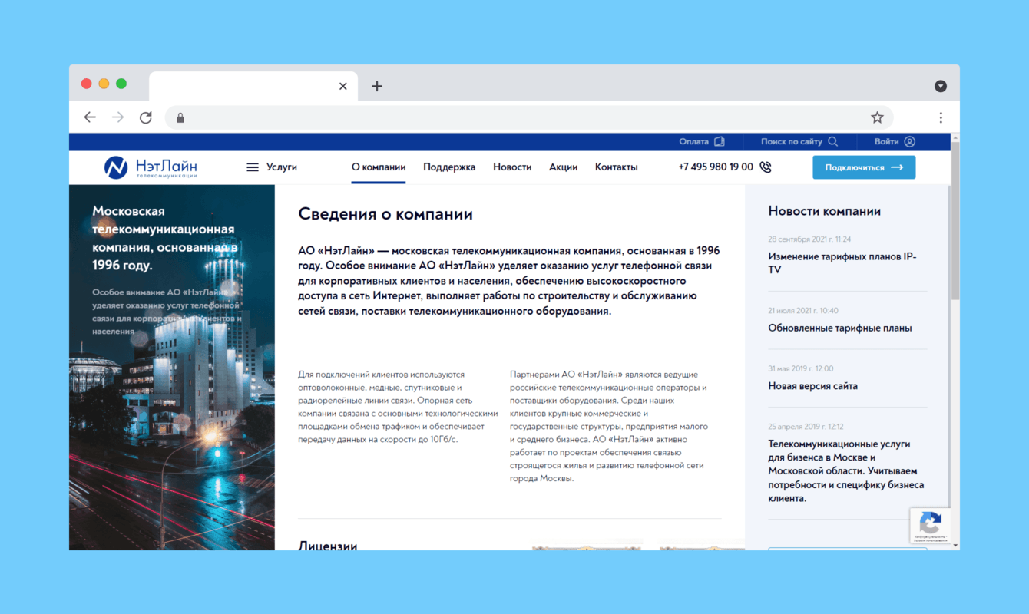Click the green maximize window button
This screenshot has height=614, width=1029.
click(x=121, y=84)
